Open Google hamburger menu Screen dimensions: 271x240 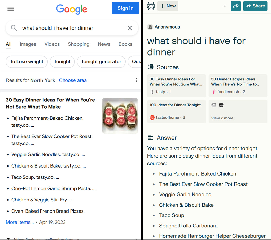tap(11, 9)
